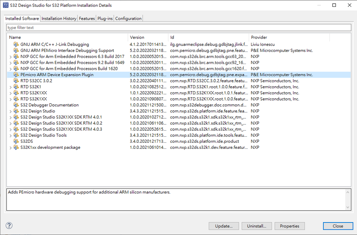Click the SDK RTM 4.0.3 feature icon

[x=16, y=129]
